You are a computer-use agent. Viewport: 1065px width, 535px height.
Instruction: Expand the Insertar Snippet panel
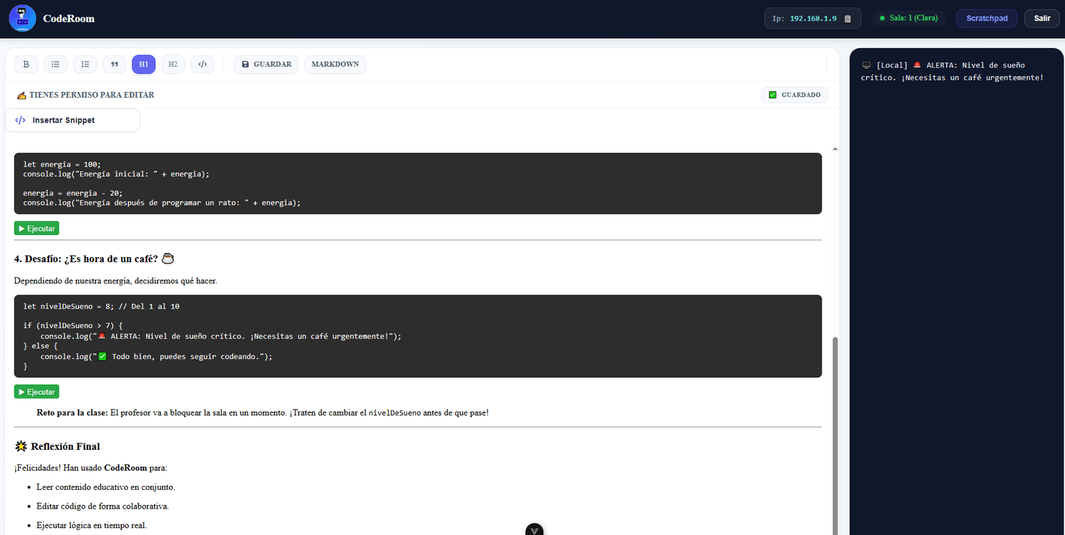tap(72, 120)
